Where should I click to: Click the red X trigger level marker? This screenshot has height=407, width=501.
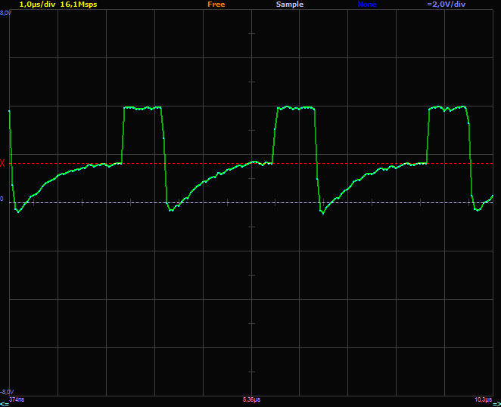click(3, 163)
